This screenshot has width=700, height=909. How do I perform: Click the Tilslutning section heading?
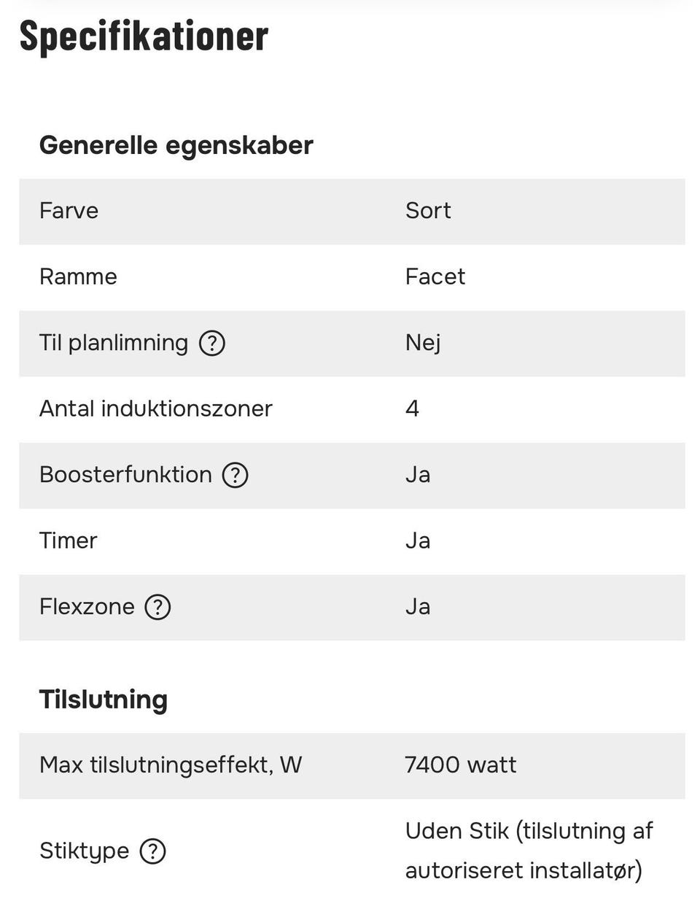tap(103, 700)
